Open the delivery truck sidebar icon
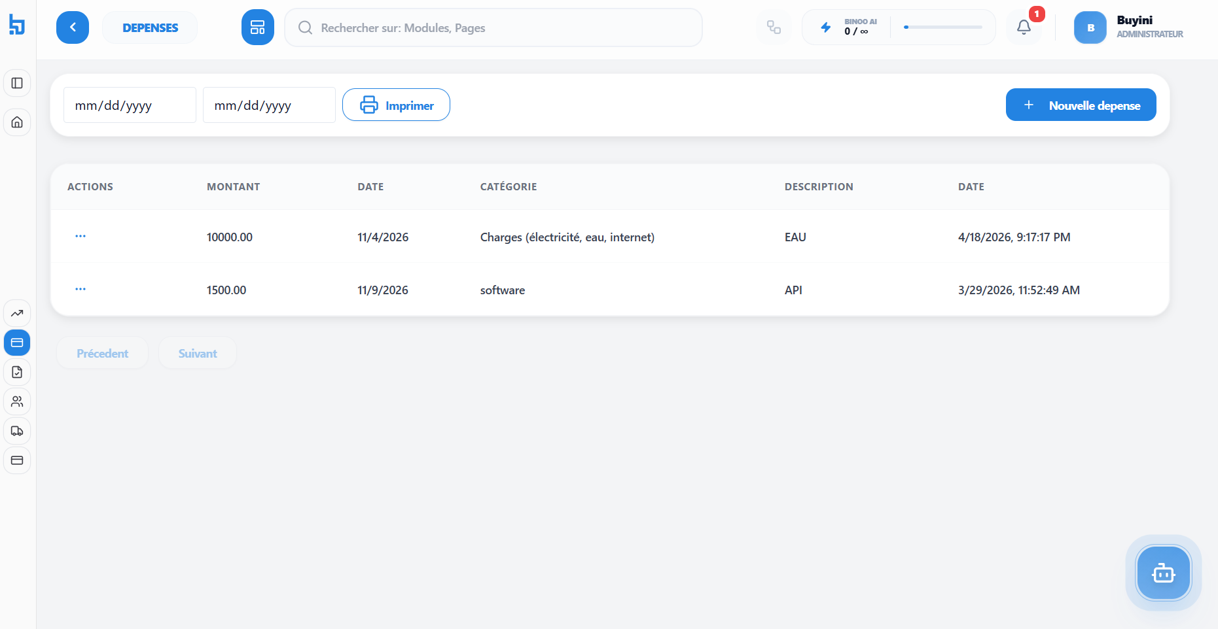This screenshot has width=1218, height=629. click(x=17, y=431)
